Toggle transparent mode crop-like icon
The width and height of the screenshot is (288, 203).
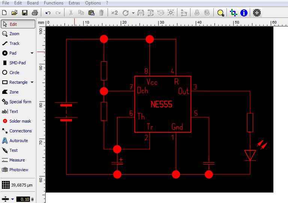(x=234, y=13)
